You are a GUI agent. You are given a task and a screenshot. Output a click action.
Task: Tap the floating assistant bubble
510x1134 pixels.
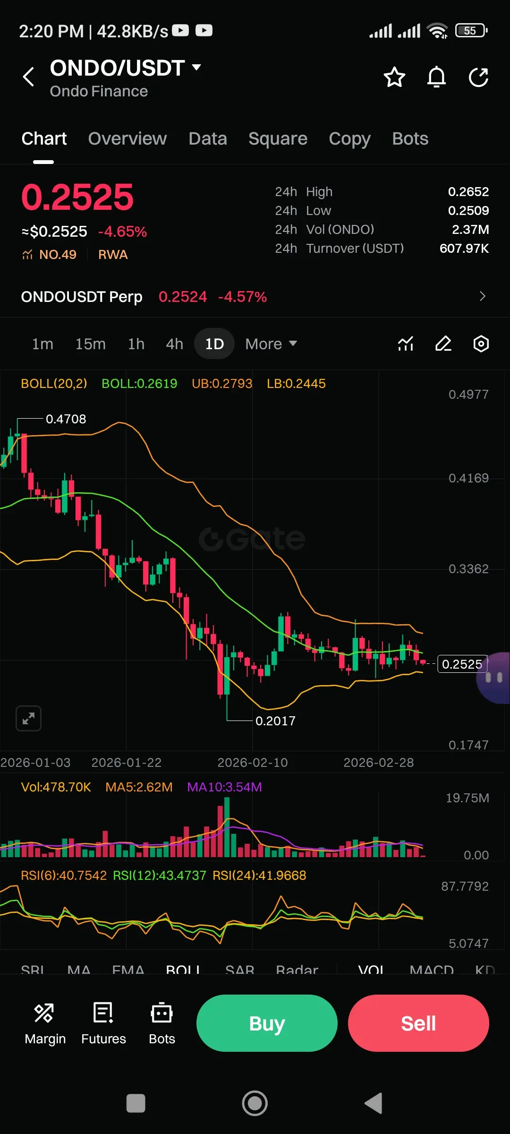(493, 678)
